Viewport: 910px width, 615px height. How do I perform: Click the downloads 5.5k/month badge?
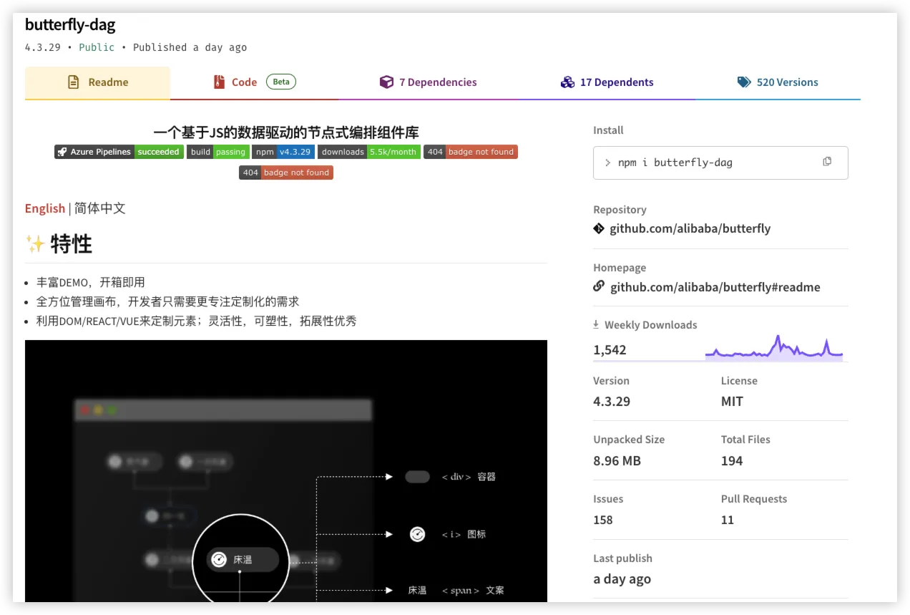(x=369, y=152)
